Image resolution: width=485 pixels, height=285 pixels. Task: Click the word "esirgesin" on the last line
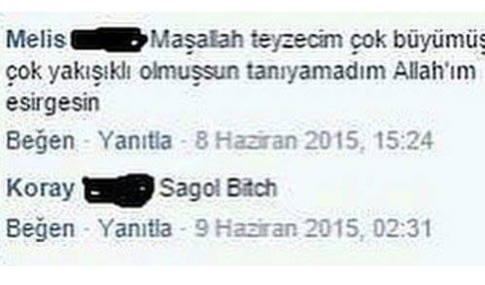pyautogui.click(x=53, y=103)
